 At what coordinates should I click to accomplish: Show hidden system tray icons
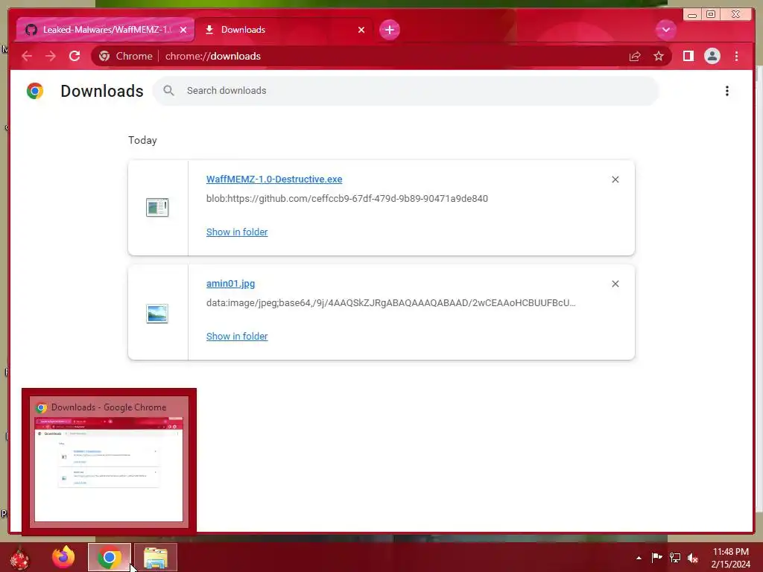(639, 558)
